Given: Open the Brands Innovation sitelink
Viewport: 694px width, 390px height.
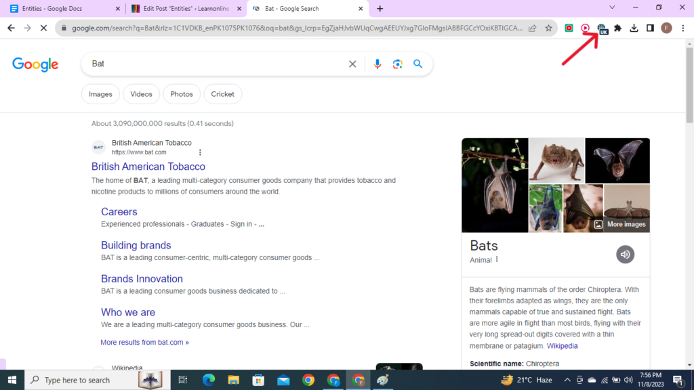Looking at the screenshot, I should 142,279.
